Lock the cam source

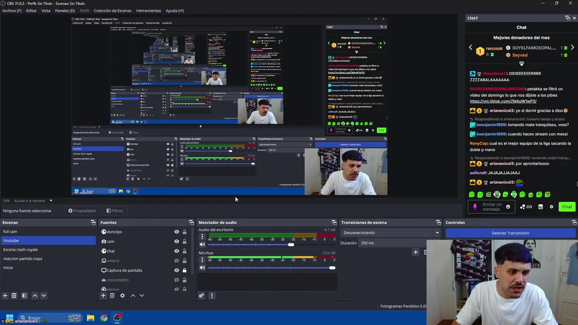[x=184, y=241]
